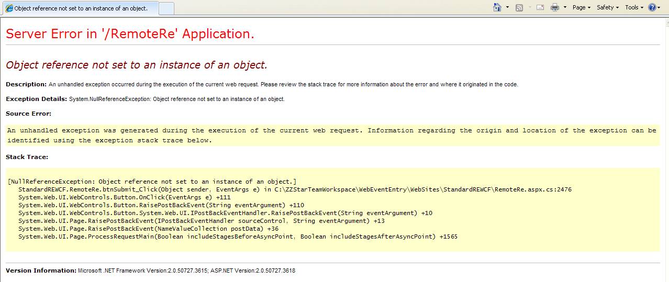The width and height of the screenshot is (669, 282).
Task: Click the Internet Explorer icon on the tab
Action: click(9, 8)
